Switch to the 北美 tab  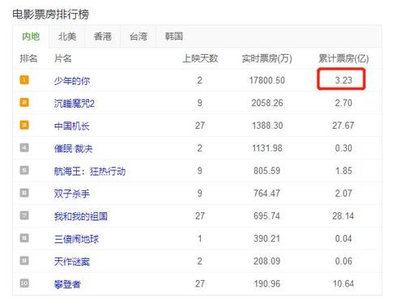click(67, 36)
